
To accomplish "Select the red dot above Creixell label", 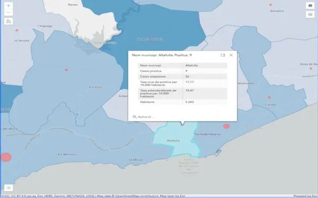I will tap(269, 97).
